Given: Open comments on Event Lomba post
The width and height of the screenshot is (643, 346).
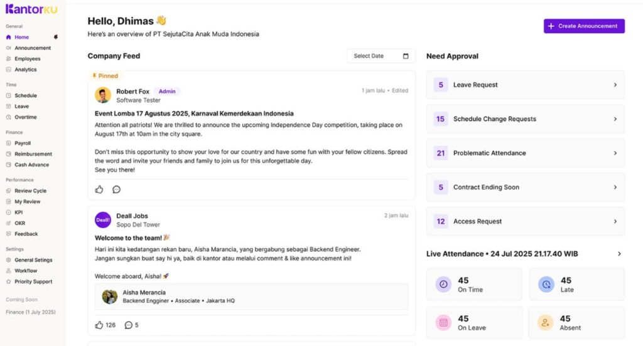Looking at the screenshot, I should (116, 189).
